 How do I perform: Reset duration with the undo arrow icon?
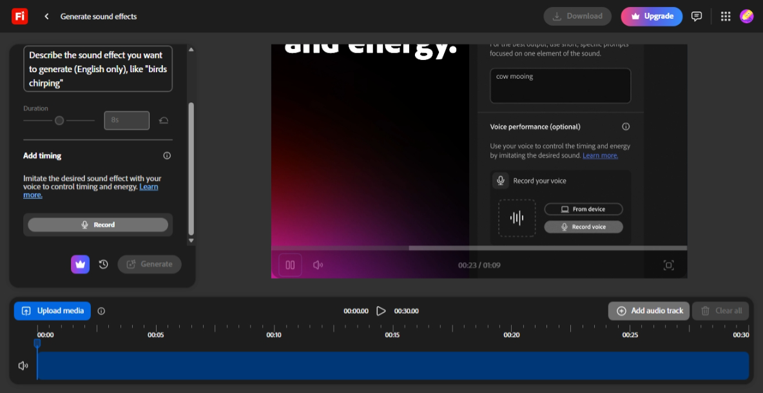click(x=164, y=120)
